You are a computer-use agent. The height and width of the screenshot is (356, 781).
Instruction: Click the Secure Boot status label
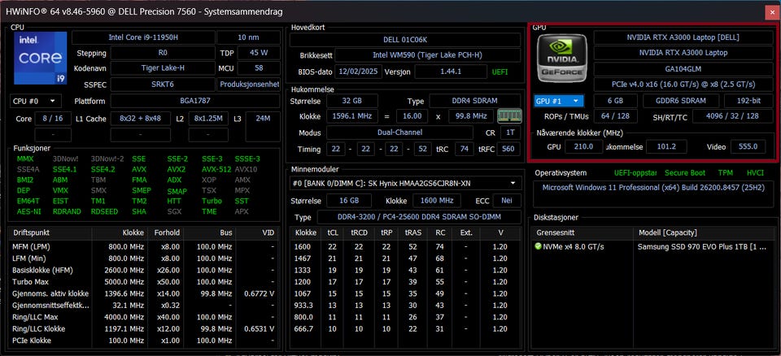(x=685, y=173)
